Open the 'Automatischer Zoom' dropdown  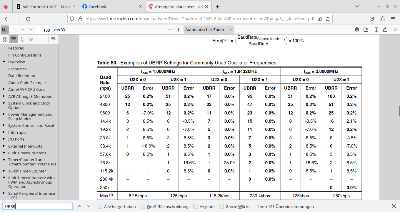209,30
